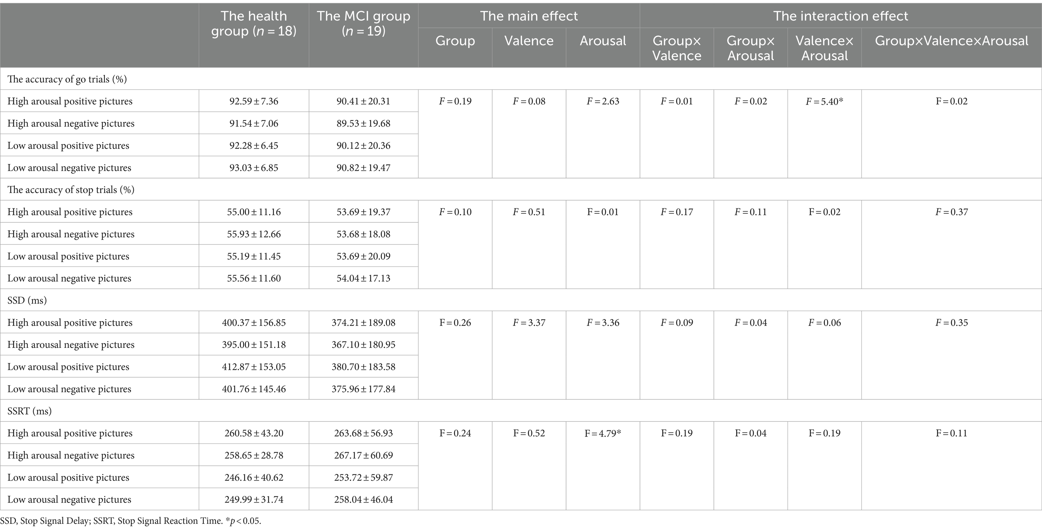Select value '55.56 ± 11.60'
1042x531 pixels.
[x=253, y=278]
